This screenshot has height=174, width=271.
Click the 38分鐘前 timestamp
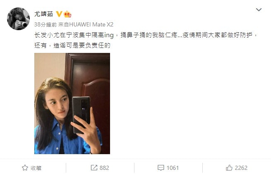coord(45,24)
